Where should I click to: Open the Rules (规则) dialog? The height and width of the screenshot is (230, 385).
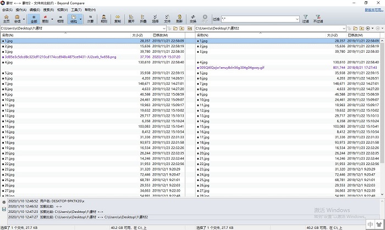pos(104,19)
